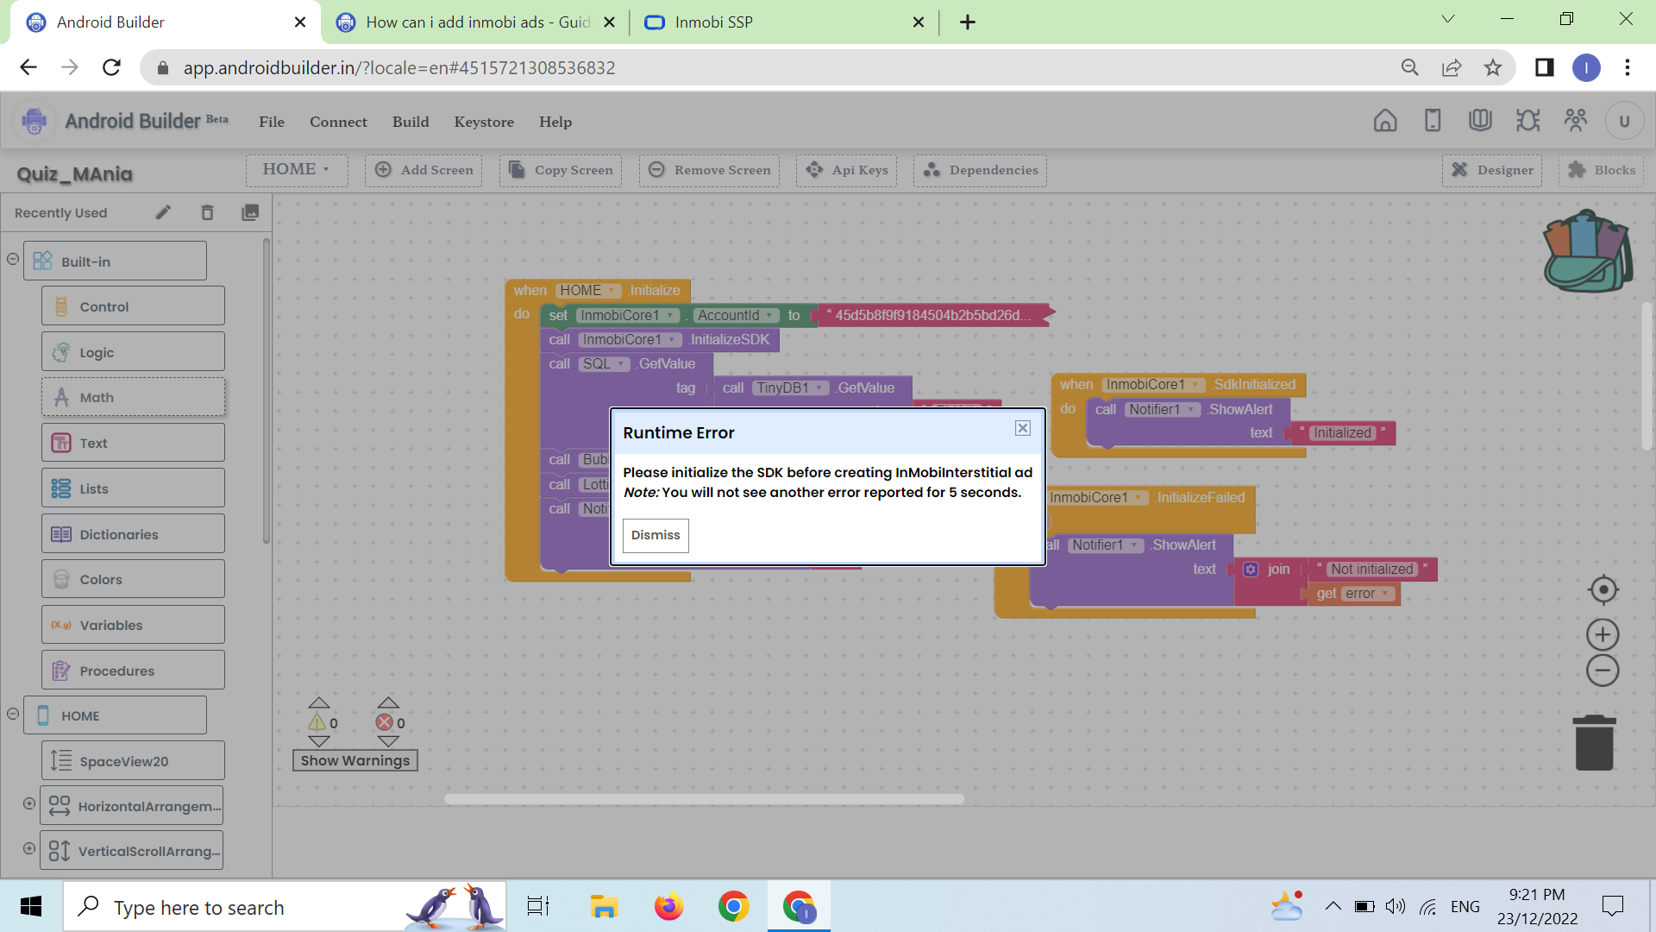
Task: Open the community people icon
Action: 1576,121
